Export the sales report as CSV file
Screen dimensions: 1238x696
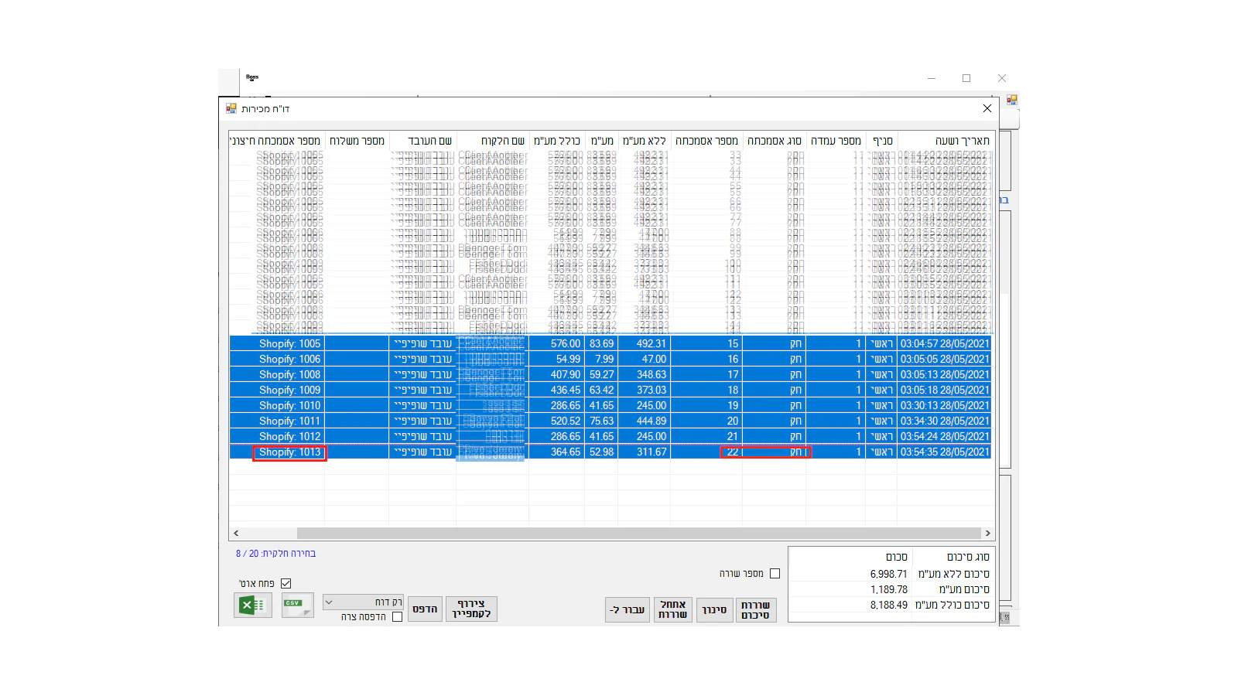297,606
